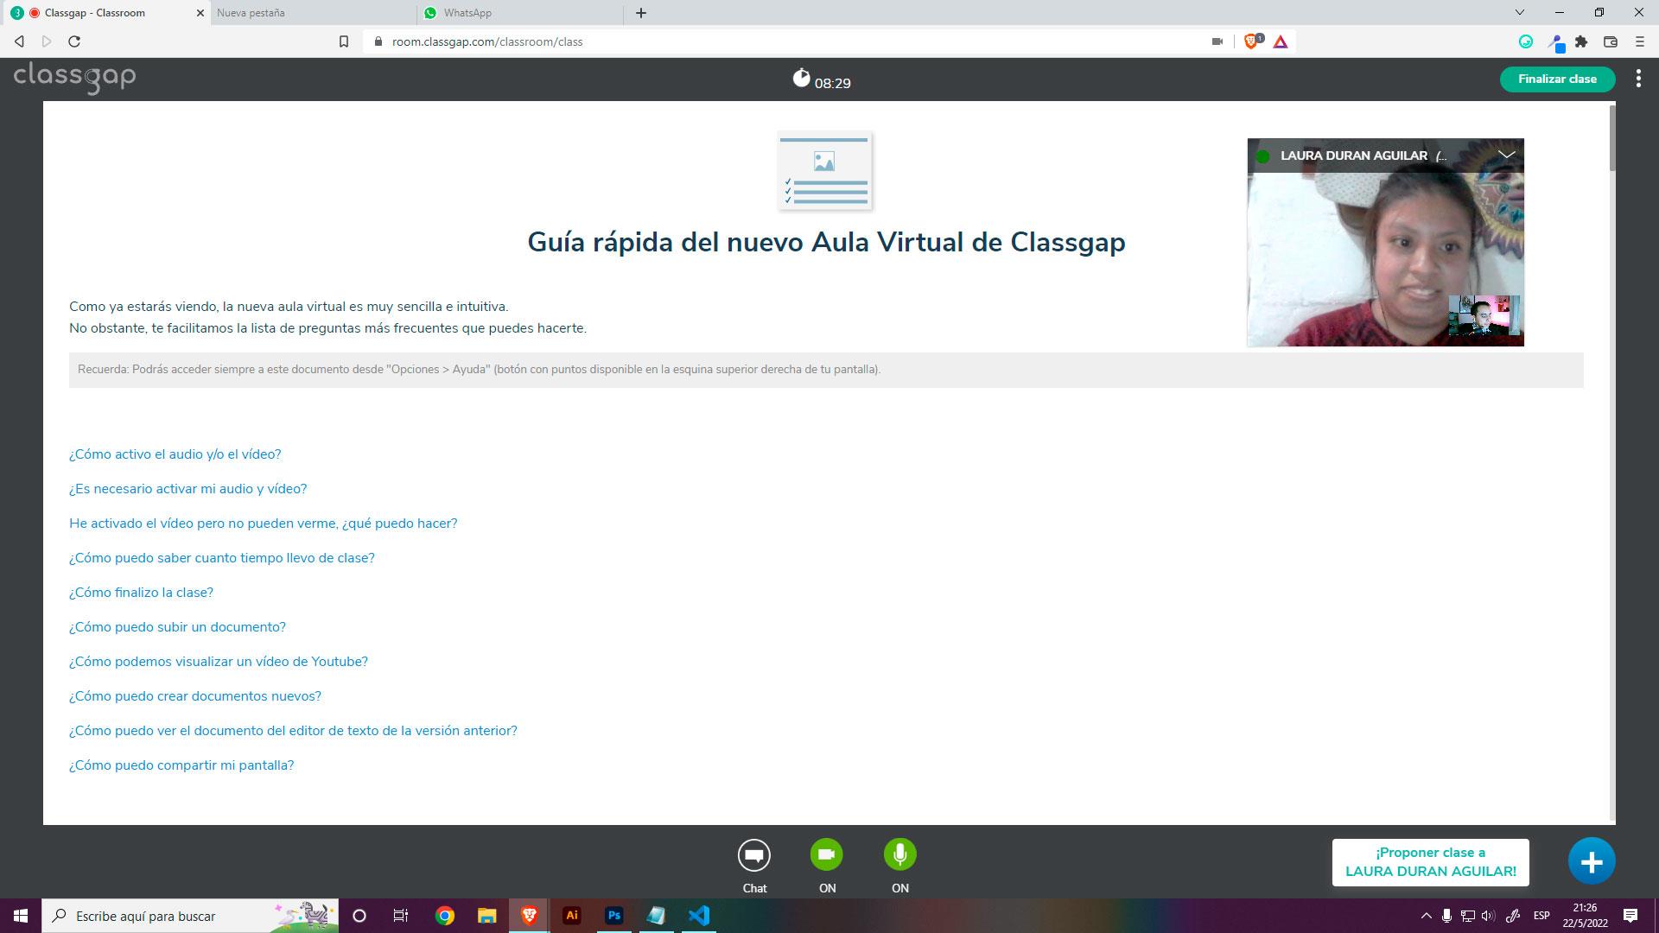
Task: Click the self-view video thumbnail
Action: (x=1483, y=315)
